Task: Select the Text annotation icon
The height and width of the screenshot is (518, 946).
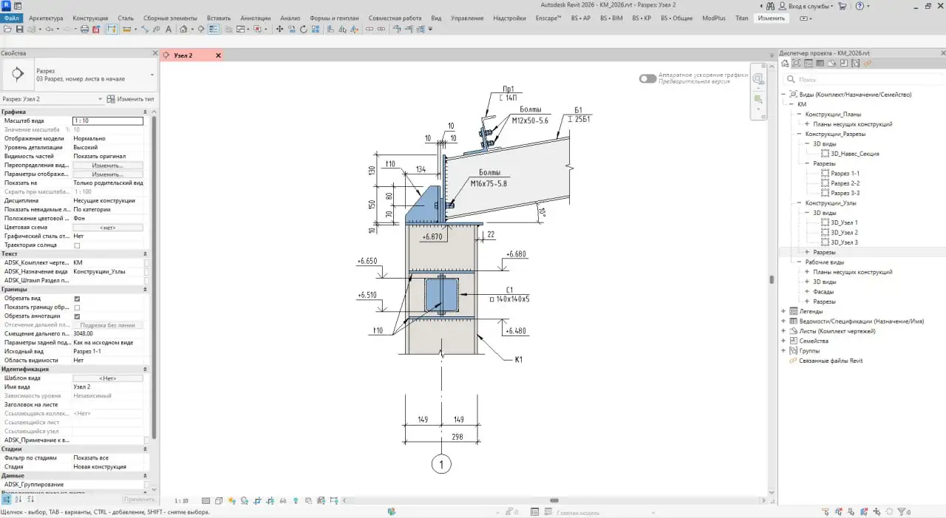Action: pyautogui.click(x=167, y=28)
